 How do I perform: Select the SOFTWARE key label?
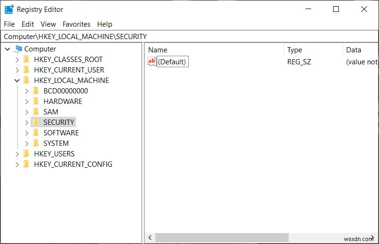[61, 133]
